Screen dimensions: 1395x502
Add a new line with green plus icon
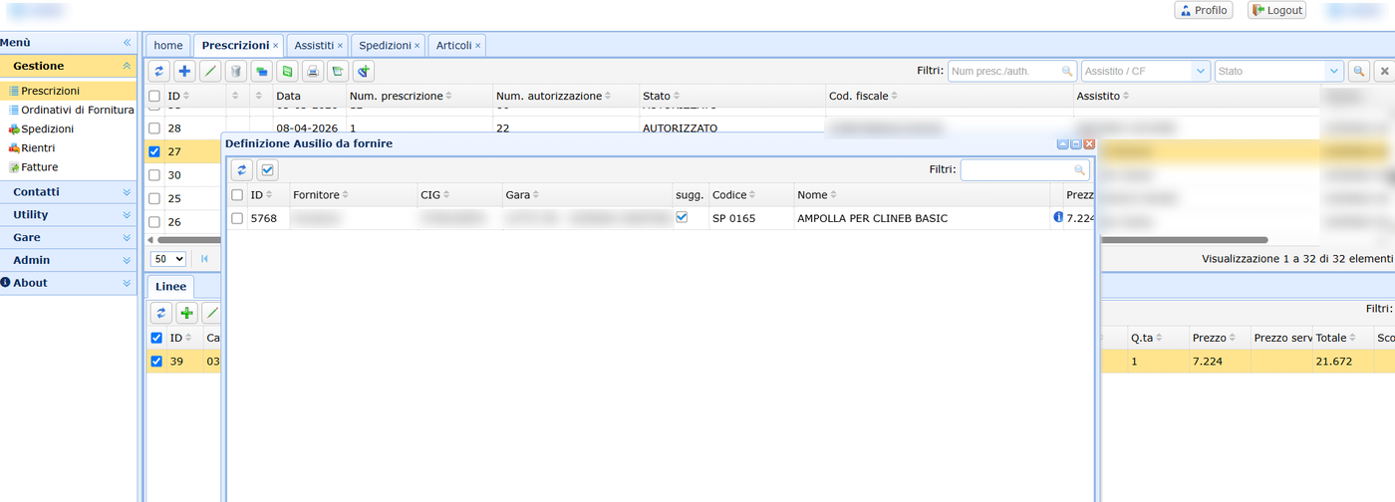coord(186,313)
